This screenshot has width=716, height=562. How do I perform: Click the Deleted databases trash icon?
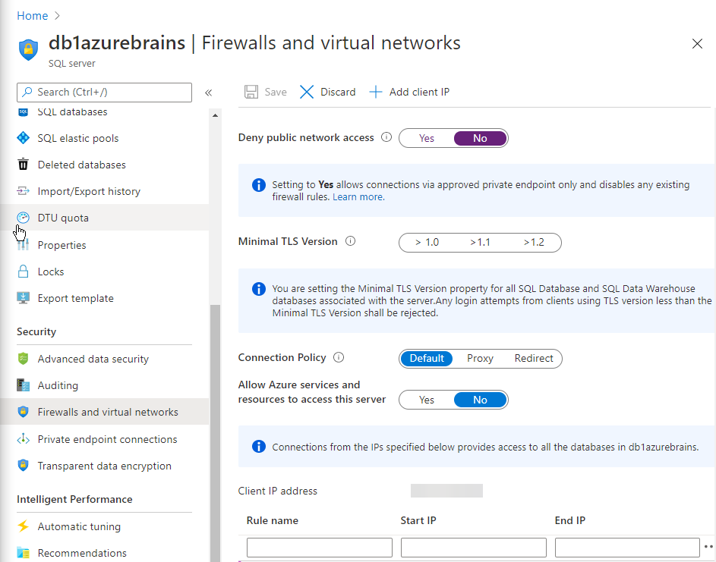pos(24,165)
